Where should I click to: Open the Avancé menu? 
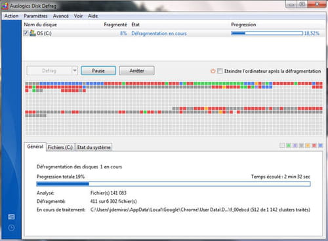61,16
